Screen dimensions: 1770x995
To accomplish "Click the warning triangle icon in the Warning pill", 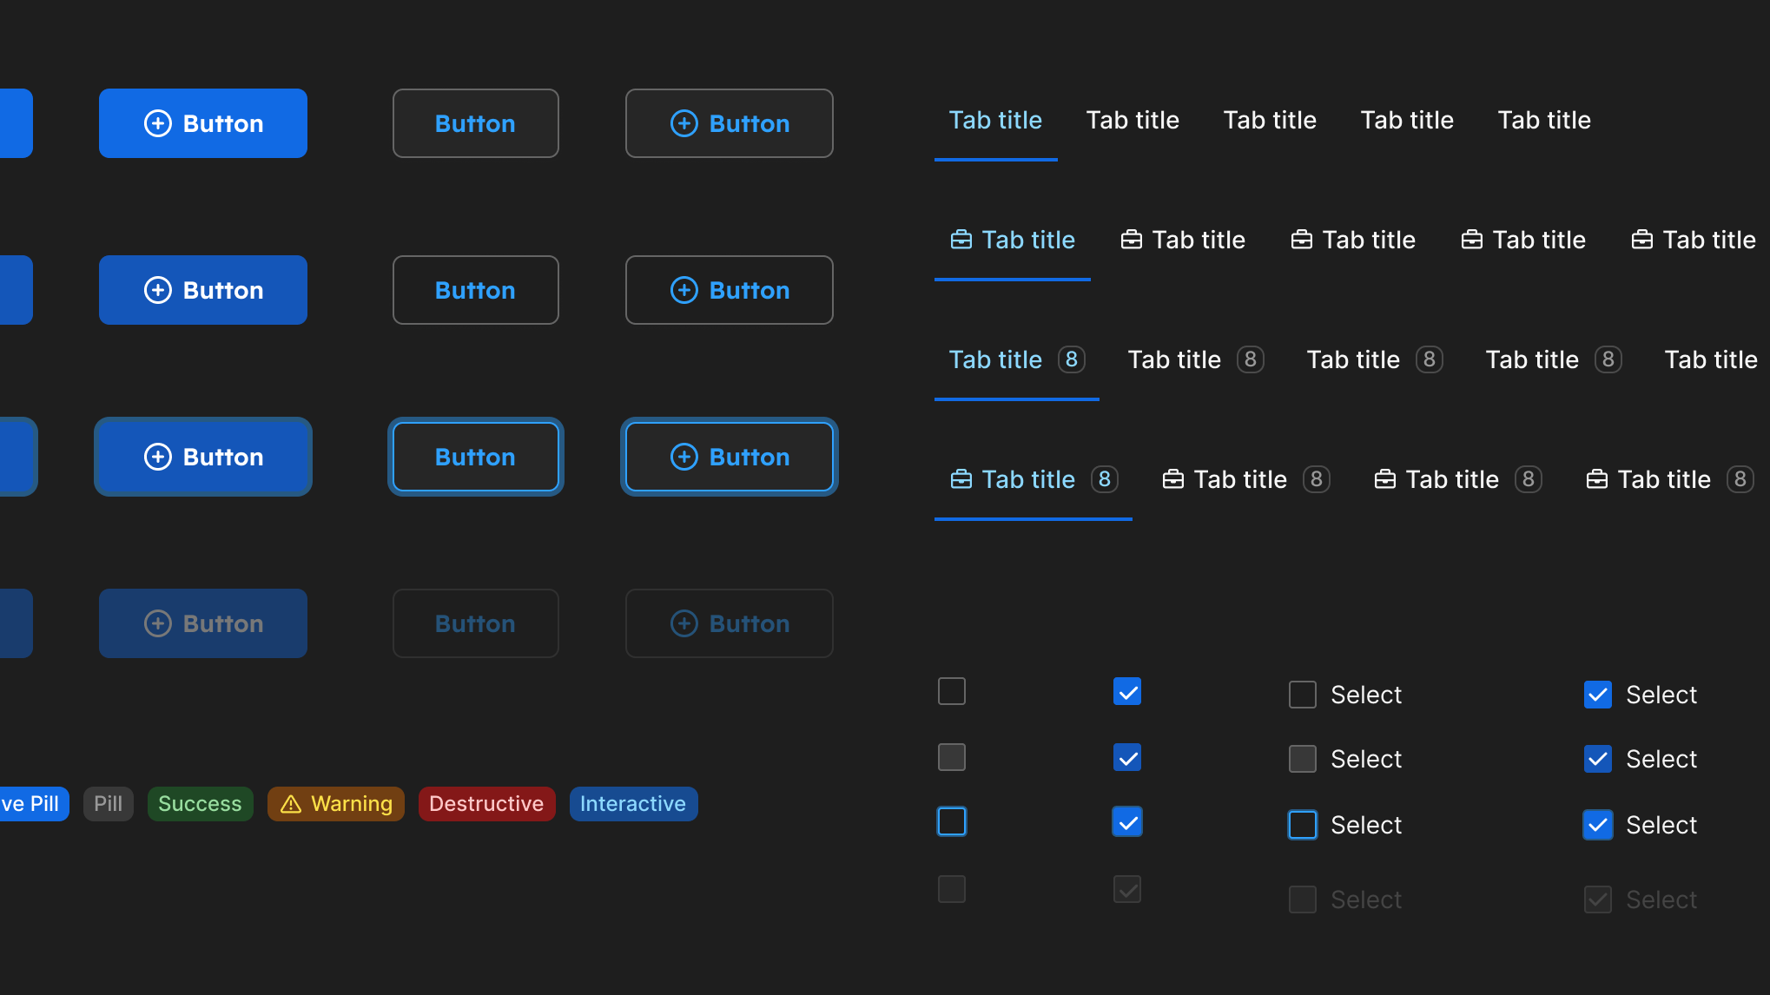I will point(290,803).
